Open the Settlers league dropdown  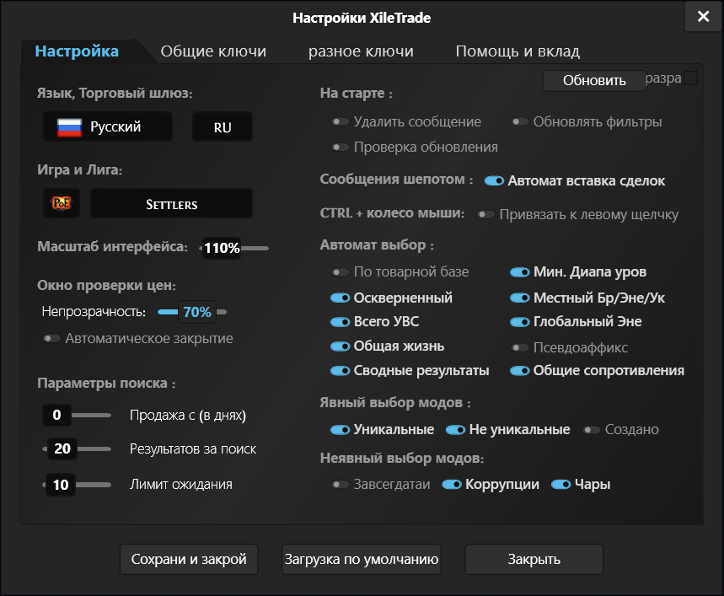click(x=171, y=203)
